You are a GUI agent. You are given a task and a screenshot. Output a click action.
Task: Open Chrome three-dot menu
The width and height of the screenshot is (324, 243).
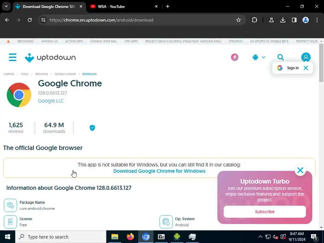click(317, 20)
